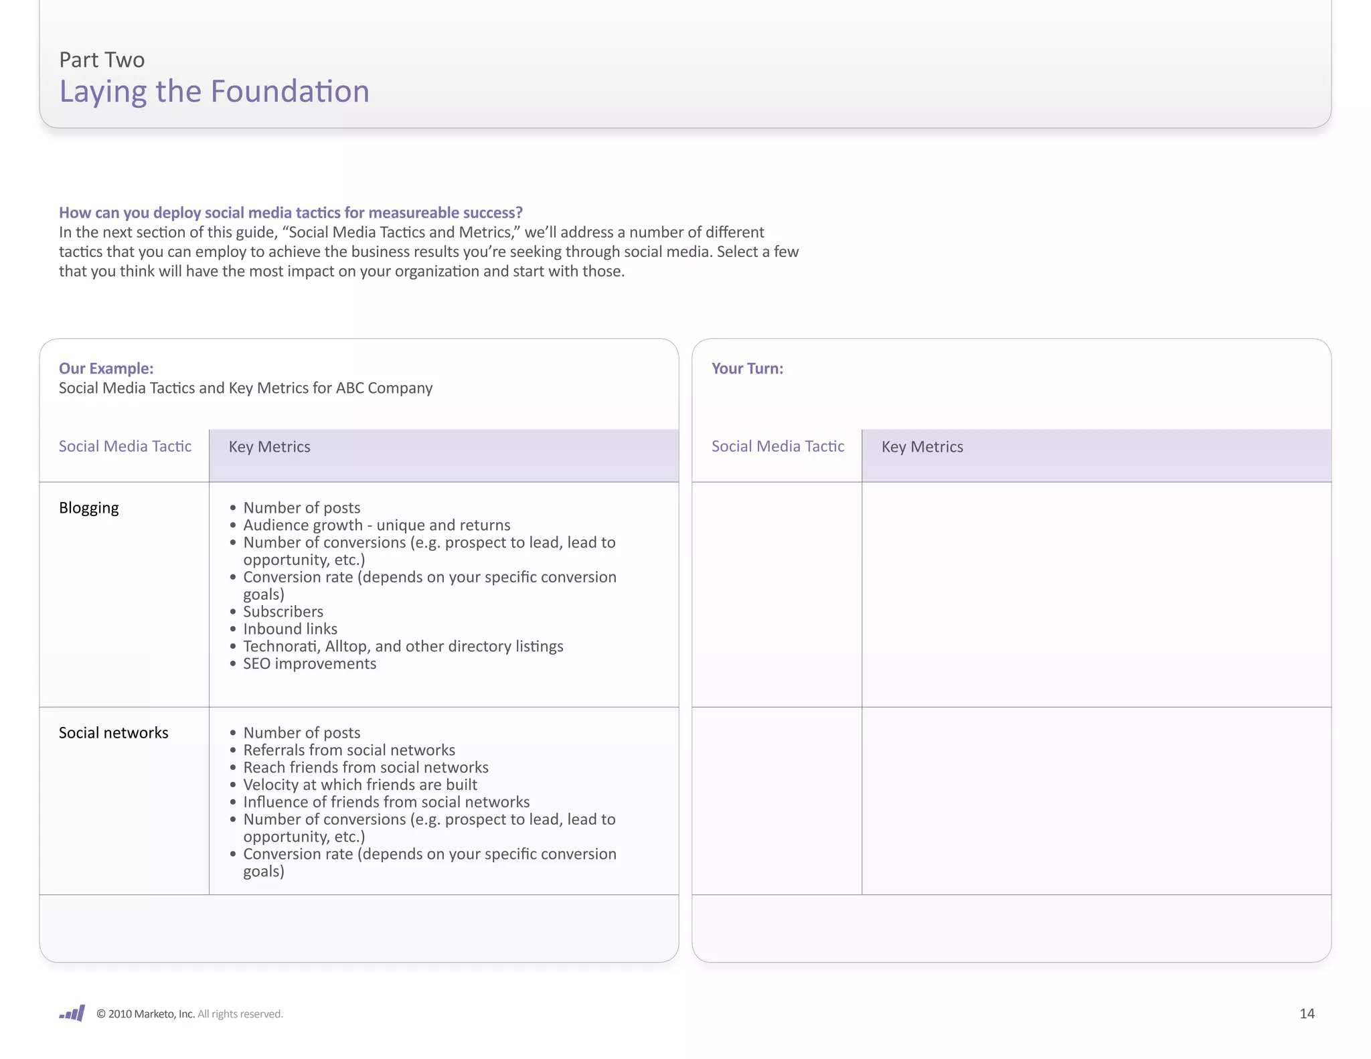Click the Marketo logo icon in footer
The image size is (1371, 1059).
[x=72, y=1013]
